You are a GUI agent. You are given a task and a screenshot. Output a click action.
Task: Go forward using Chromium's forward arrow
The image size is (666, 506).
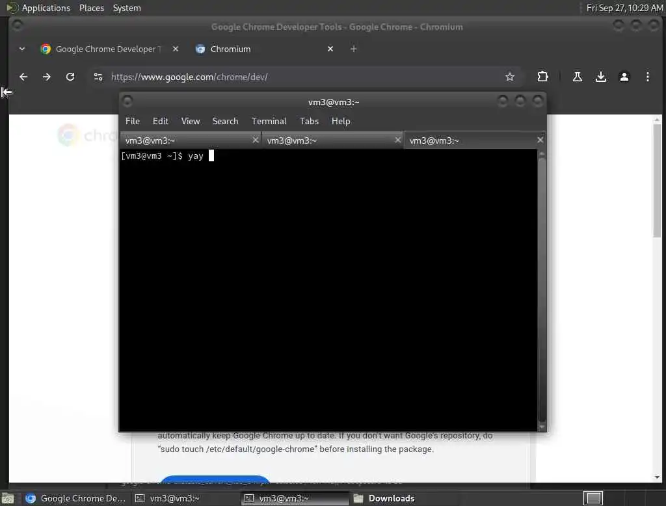pyautogui.click(x=47, y=77)
